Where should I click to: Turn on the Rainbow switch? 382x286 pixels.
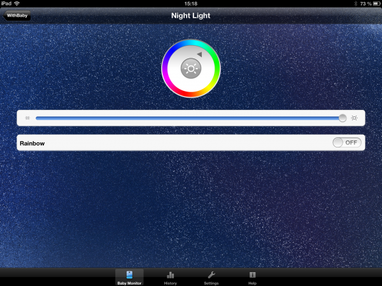347,143
